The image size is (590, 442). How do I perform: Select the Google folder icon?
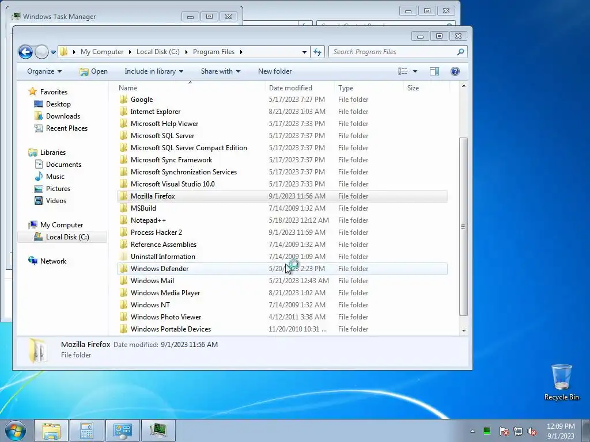click(x=123, y=100)
